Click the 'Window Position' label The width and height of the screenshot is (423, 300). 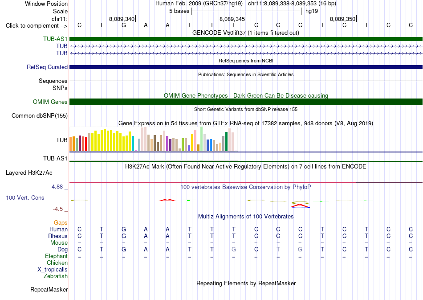click(46, 4)
